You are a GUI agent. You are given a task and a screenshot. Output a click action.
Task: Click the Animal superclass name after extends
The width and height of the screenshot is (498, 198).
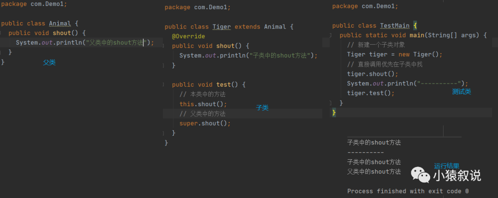(x=275, y=27)
